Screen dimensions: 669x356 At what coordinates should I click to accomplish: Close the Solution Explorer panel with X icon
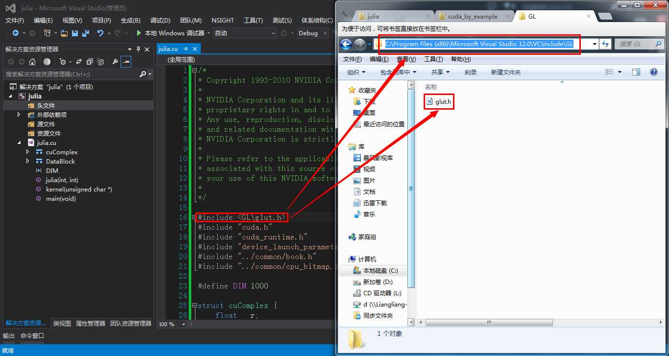[x=147, y=49]
